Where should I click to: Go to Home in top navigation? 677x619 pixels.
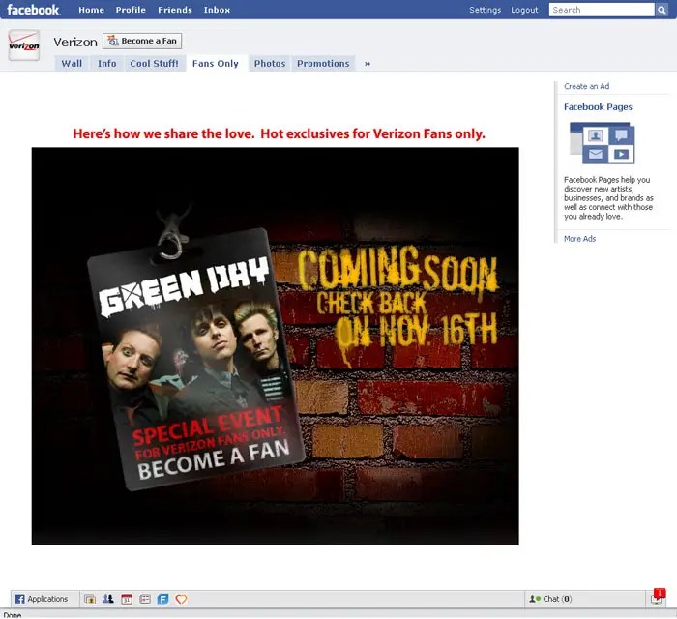[91, 10]
